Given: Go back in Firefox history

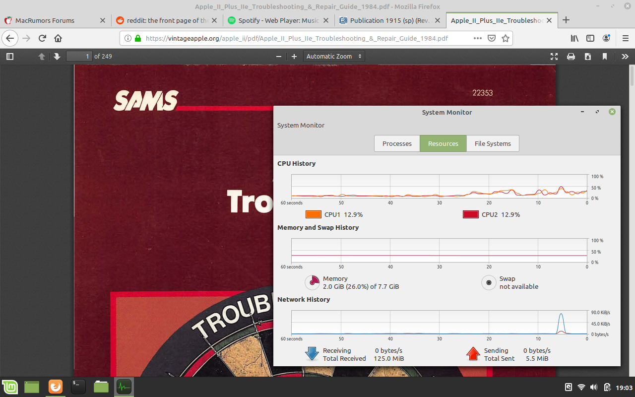Looking at the screenshot, I should tap(10, 38).
